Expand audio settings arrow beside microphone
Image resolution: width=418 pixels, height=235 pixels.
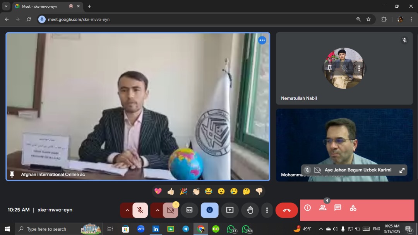(x=127, y=210)
